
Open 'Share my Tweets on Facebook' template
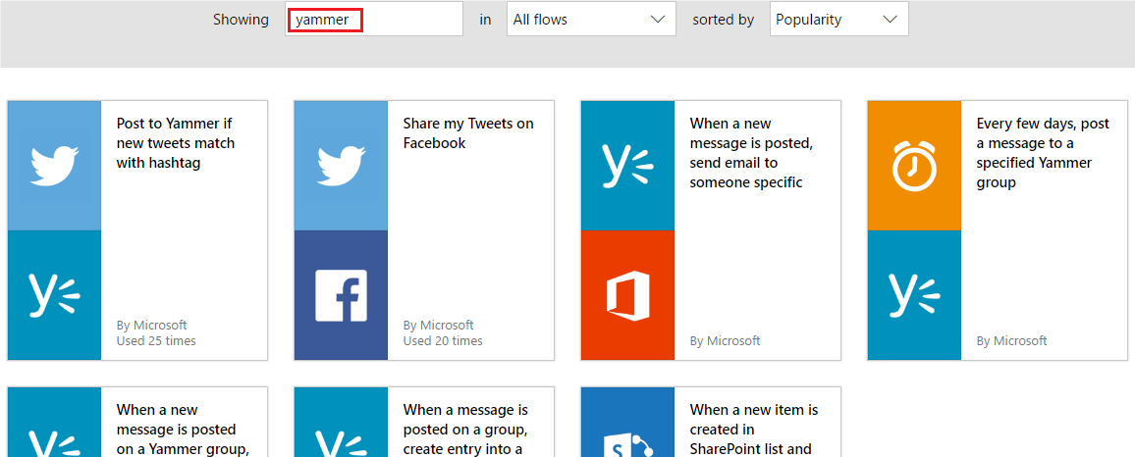(x=467, y=133)
